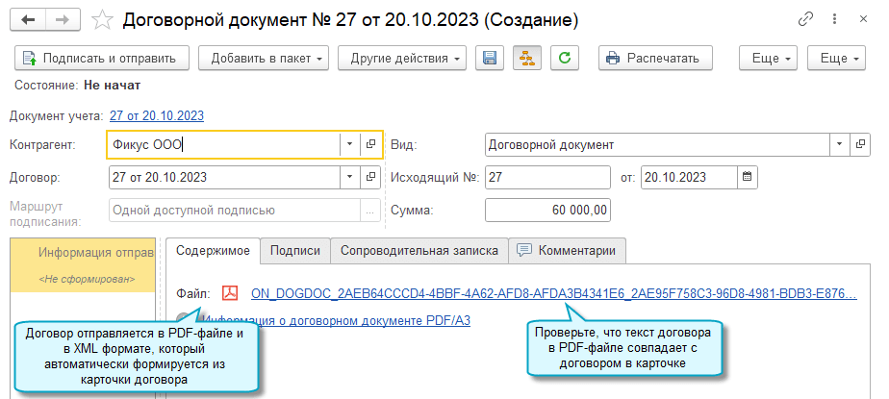Switch to the Содержимое tab

tap(214, 251)
